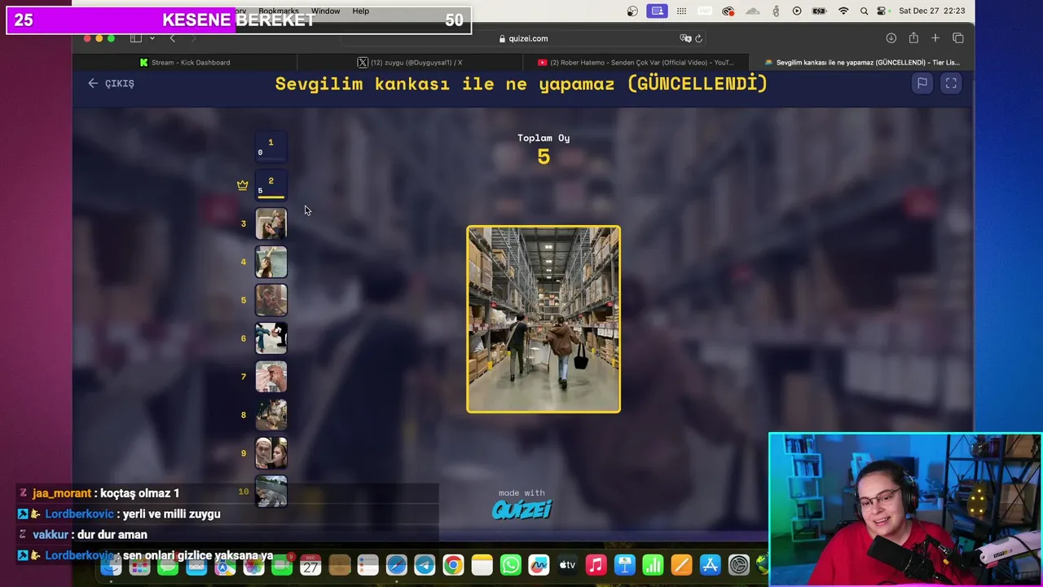Open the Bookmarks menu
The height and width of the screenshot is (587, 1043).
tap(278, 11)
